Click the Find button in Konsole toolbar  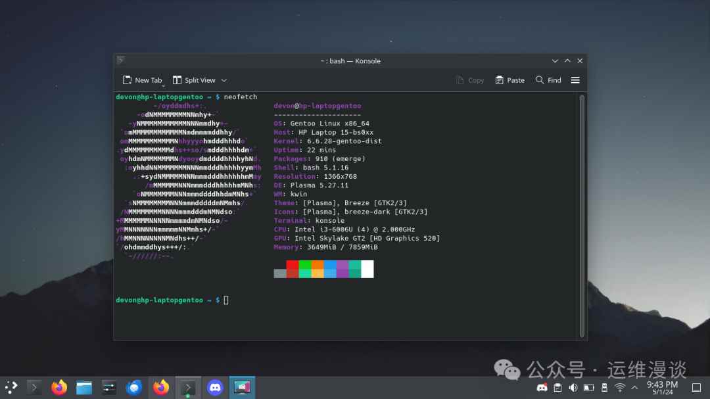tap(548, 80)
